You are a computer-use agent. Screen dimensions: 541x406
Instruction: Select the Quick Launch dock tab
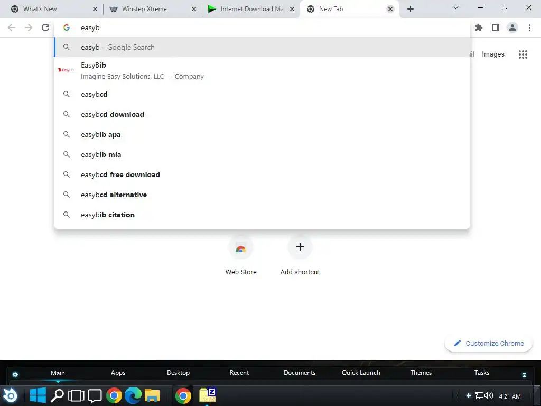(361, 373)
